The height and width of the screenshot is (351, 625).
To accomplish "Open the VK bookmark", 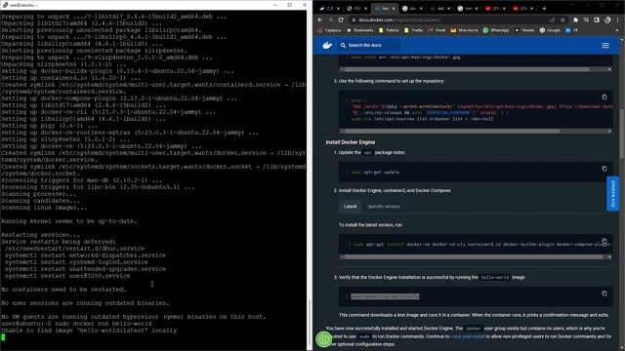I will point(571,30).
